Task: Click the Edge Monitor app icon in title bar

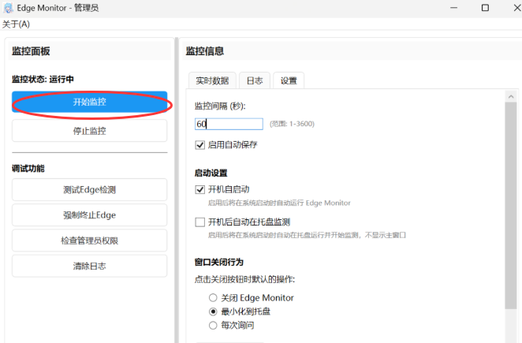Action: click(x=8, y=8)
